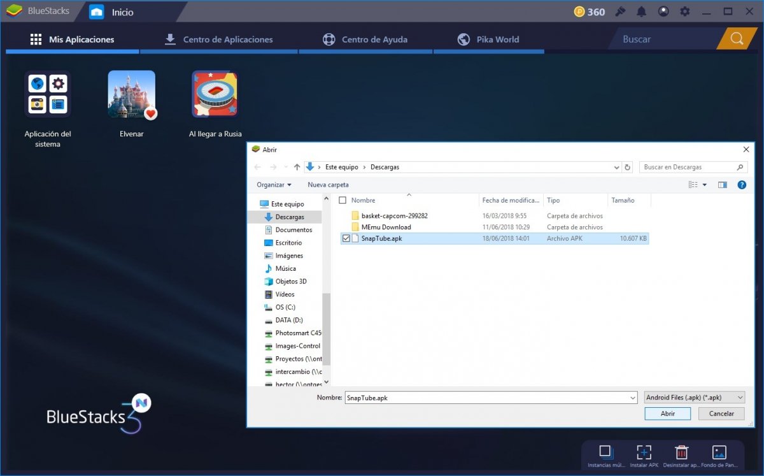The image size is (764, 476).
Task: Launch the Elvenar game icon
Action: pyautogui.click(x=132, y=94)
